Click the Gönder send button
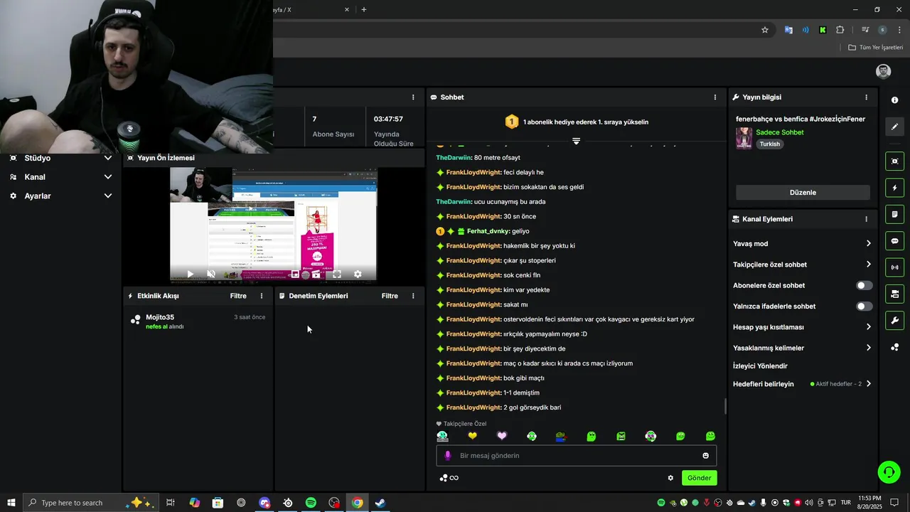910x512 pixels. coord(699,478)
